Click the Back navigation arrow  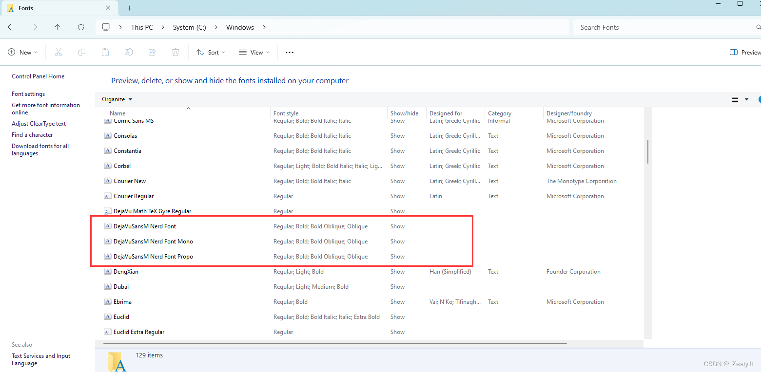click(11, 27)
